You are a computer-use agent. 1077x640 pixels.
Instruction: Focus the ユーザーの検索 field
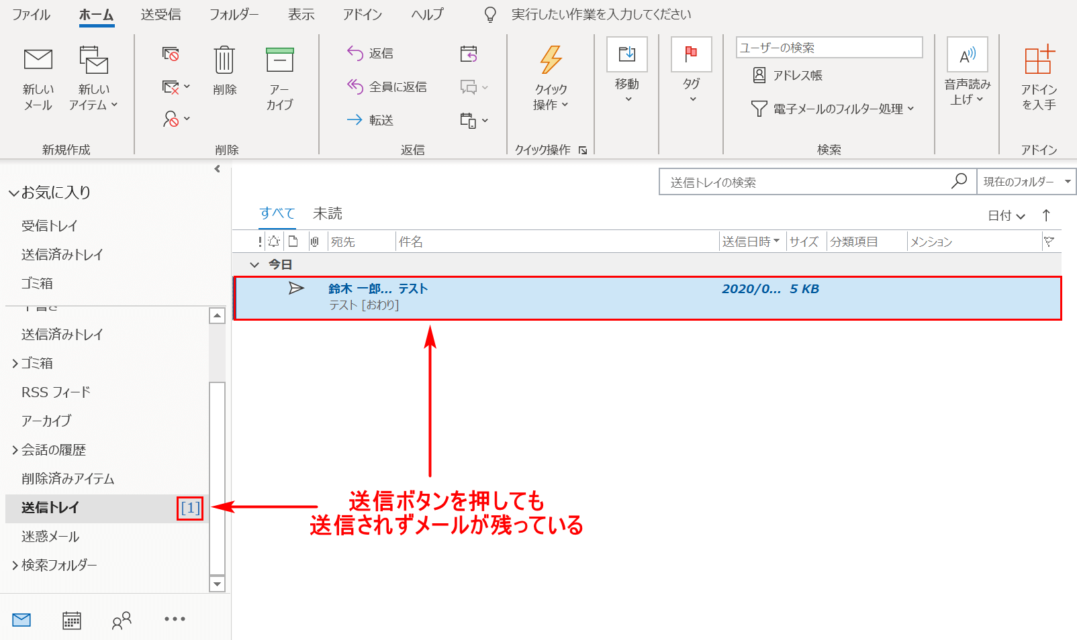pos(829,48)
